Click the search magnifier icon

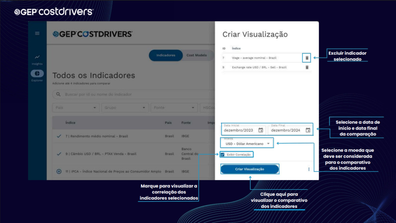(58, 94)
